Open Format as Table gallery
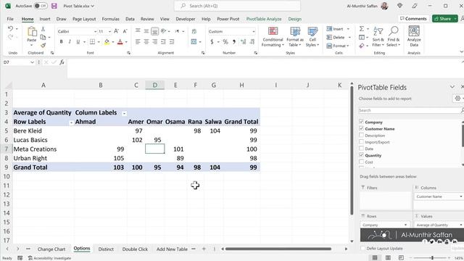 (295, 37)
